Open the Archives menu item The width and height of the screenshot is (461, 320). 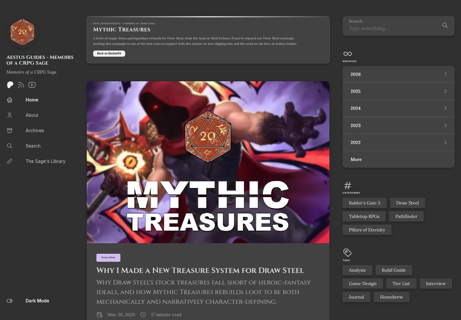[35, 131]
